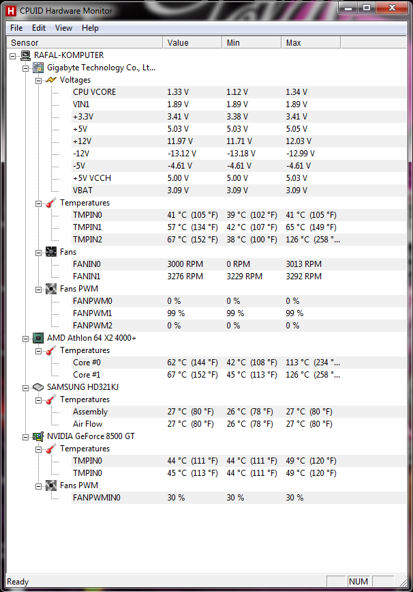Select the FANPWM1 row
413x592 pixels.
(x=239, y=313)
